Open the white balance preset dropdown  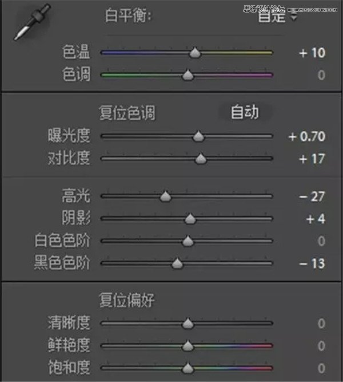(278, 17)
